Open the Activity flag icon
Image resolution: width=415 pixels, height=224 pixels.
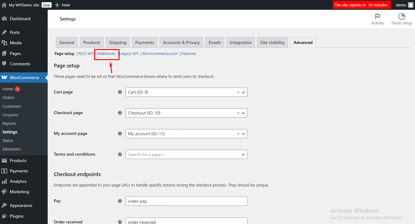377,16
